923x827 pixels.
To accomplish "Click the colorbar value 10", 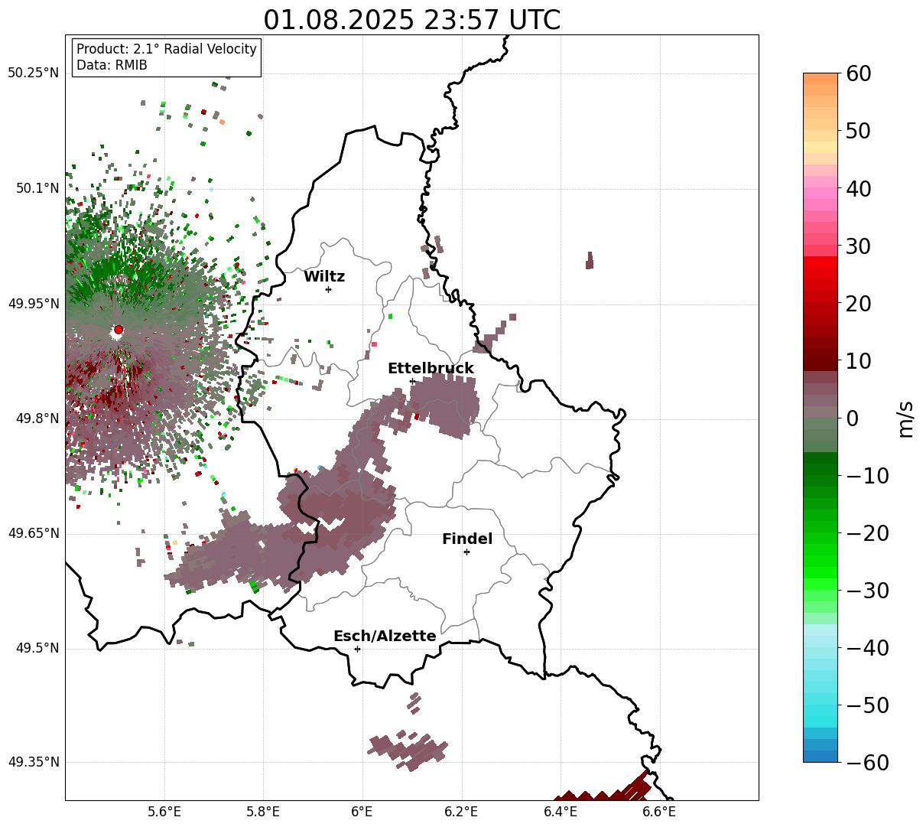I will [x=857, y=361].
